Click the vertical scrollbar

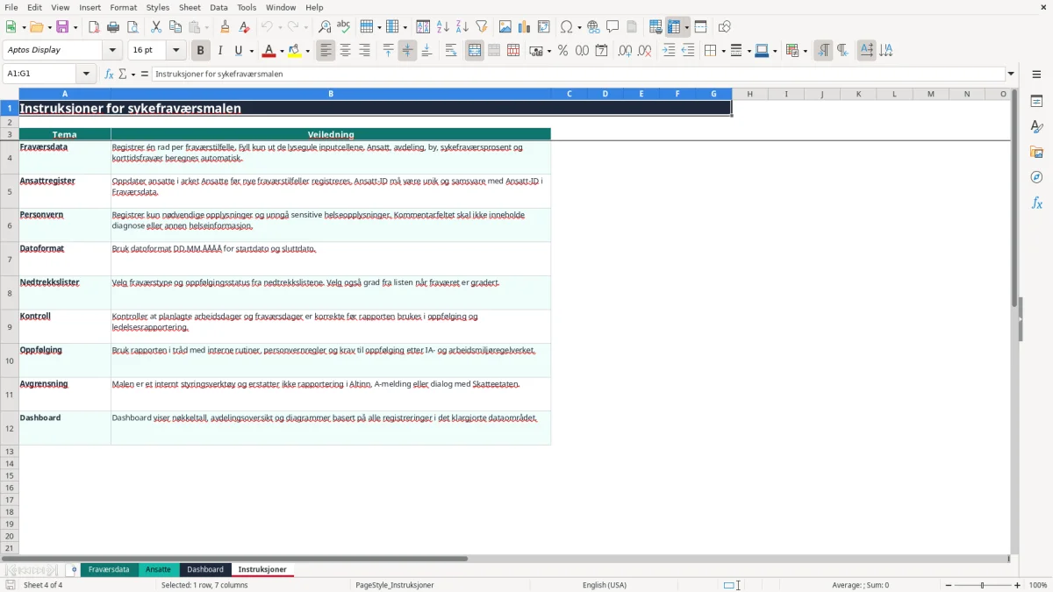[1015, 321]
